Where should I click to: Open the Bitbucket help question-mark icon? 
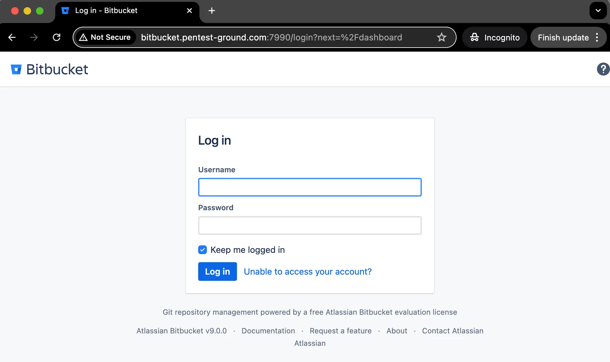click(603, 69)
